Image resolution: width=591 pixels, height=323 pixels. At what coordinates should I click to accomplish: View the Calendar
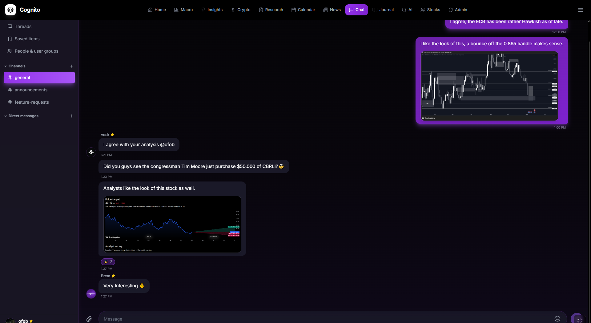[x=303, y=10]
